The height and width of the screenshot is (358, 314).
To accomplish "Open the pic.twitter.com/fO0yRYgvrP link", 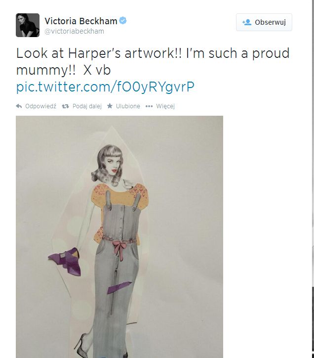I will 105,87.
